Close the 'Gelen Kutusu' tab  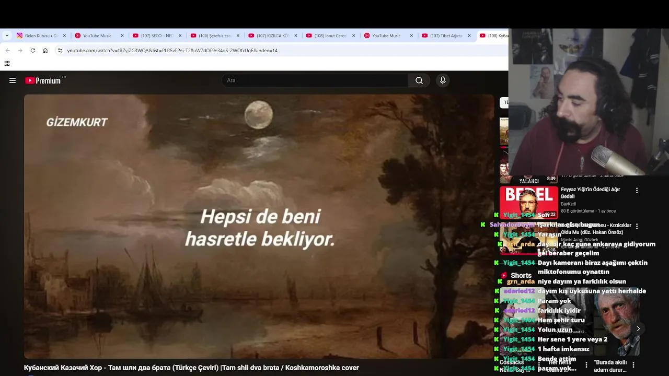click(65, 36)
